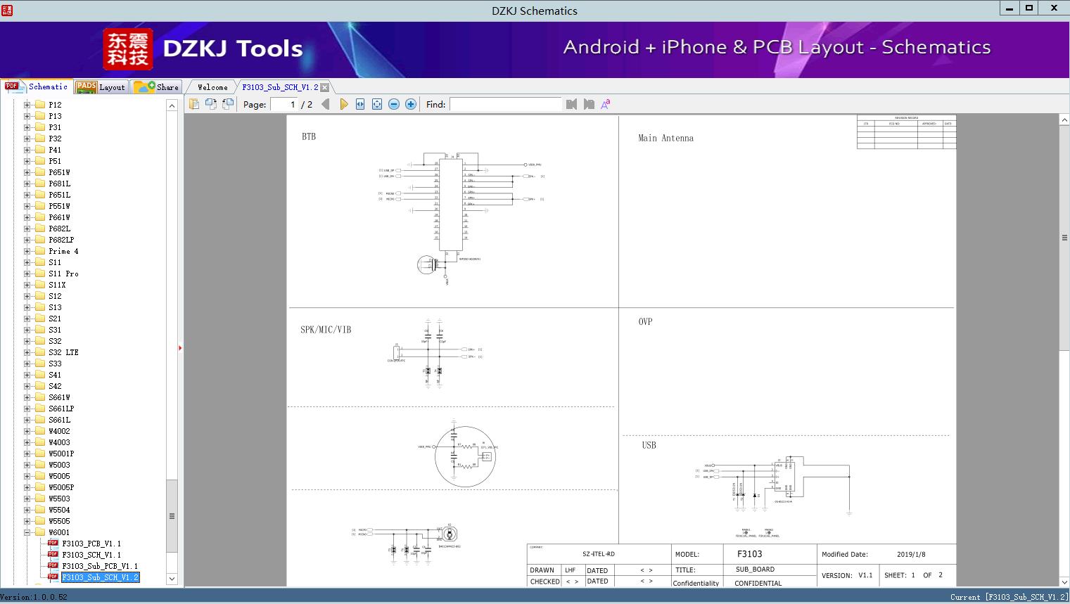Viewport: 1070px width, 604px height.
Task: Click the DZKJ red logo
Action: (x=127, y=49)
